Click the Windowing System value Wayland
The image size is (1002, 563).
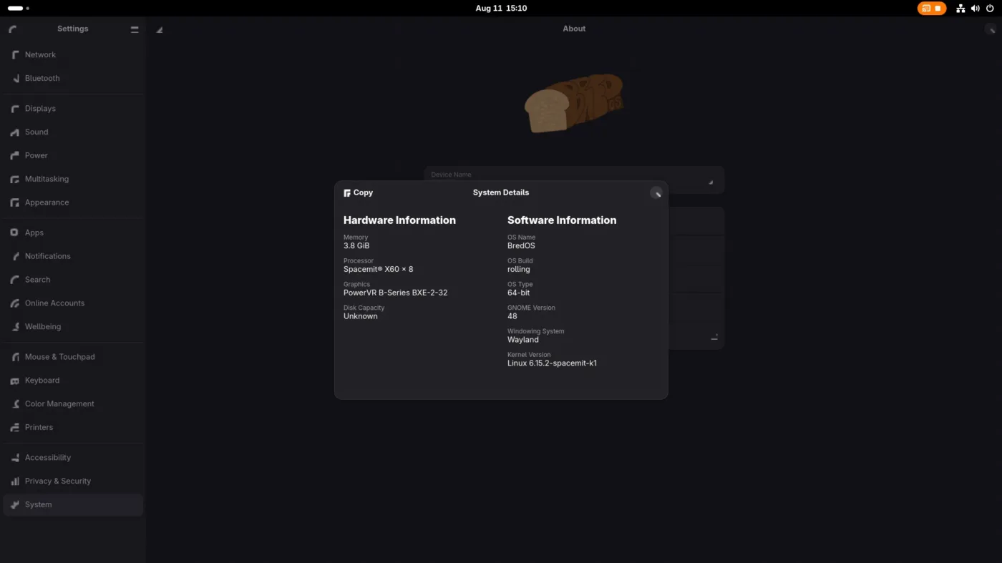[523, 340]
